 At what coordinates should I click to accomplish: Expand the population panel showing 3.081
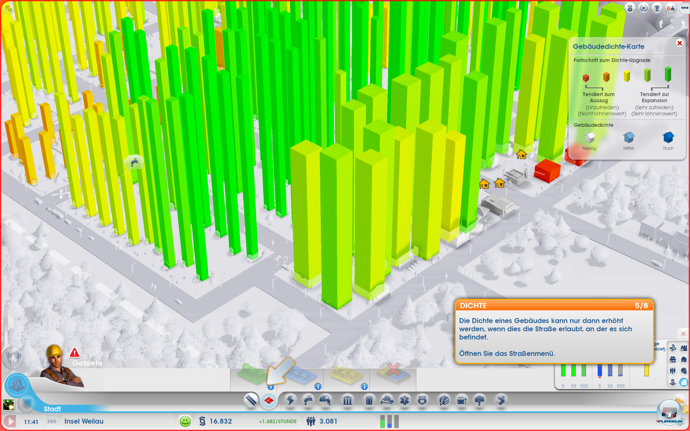(x=322, y=421)
